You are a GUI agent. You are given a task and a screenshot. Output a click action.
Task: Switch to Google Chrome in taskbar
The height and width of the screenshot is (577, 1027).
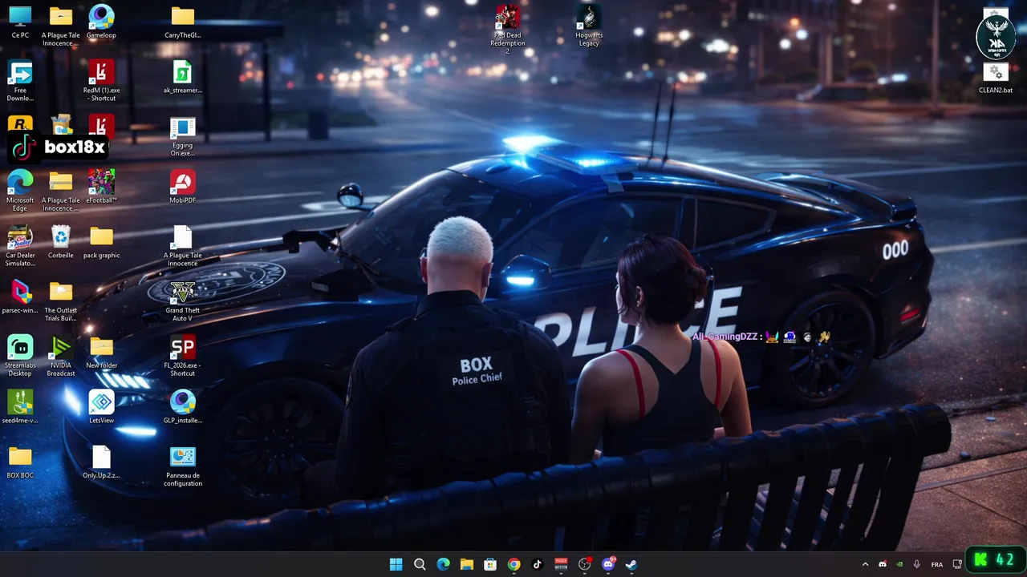tap(513, 564)
